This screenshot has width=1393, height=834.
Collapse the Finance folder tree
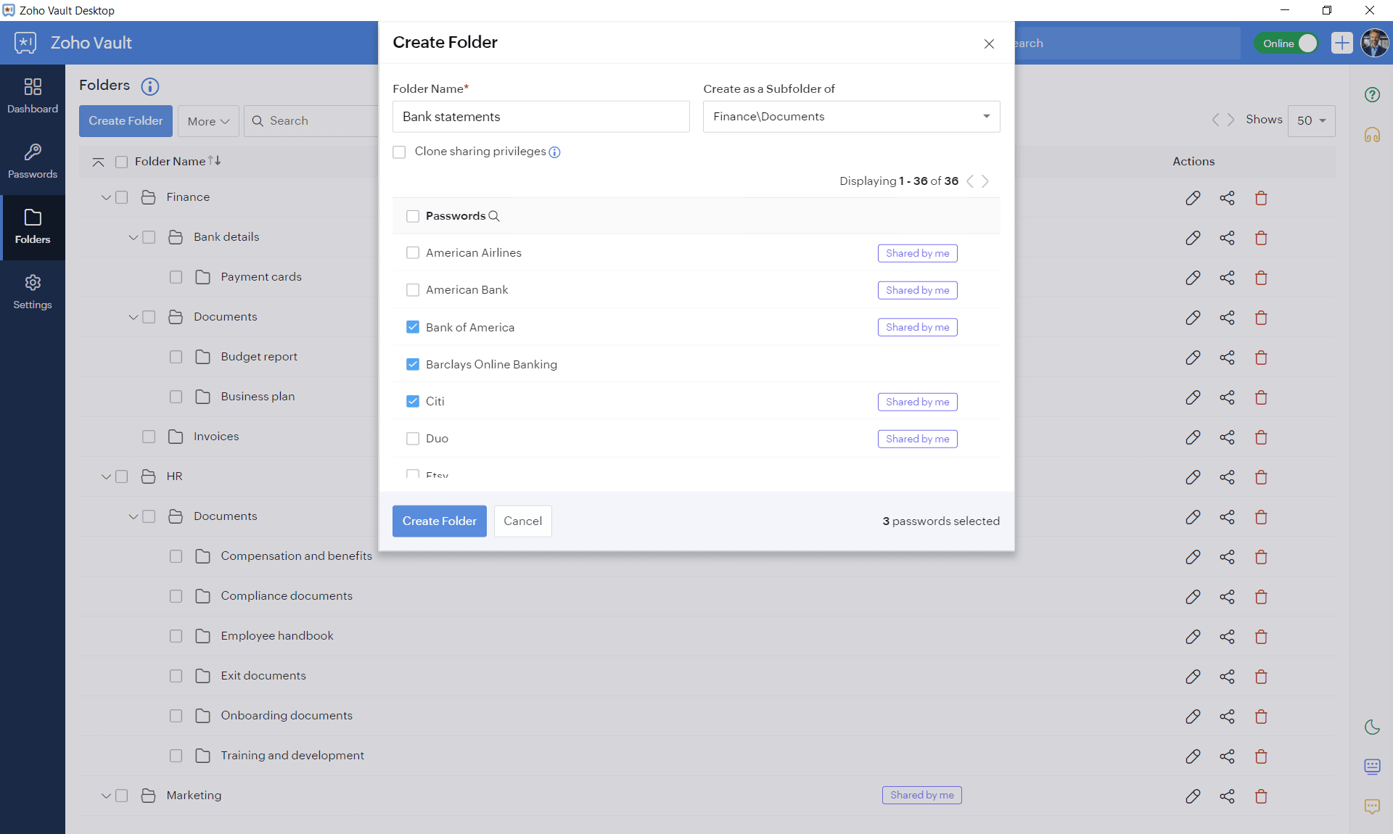click(106, 197)
